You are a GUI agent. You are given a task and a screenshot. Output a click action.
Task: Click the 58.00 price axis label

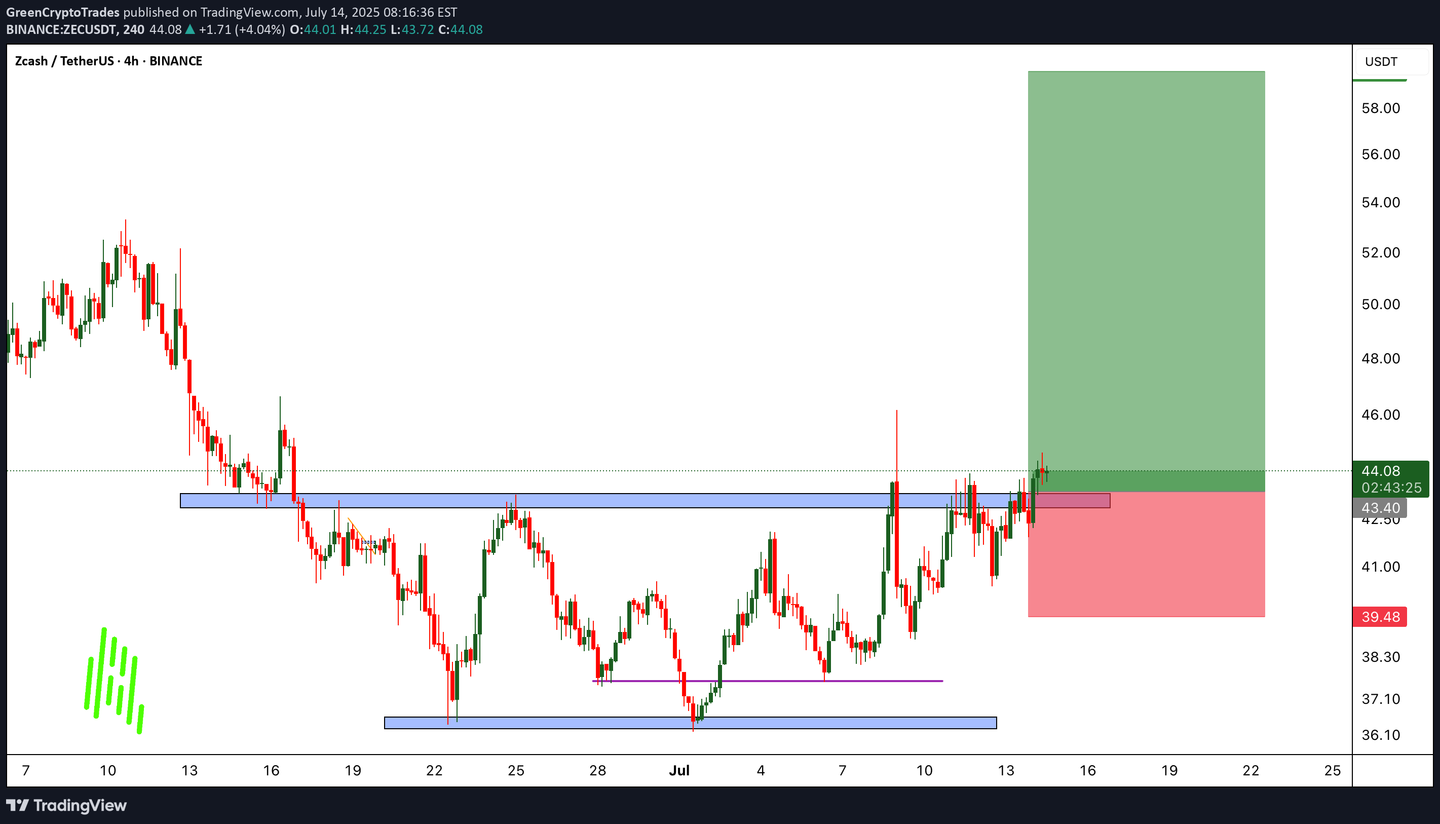click(x=1381, y=108)
